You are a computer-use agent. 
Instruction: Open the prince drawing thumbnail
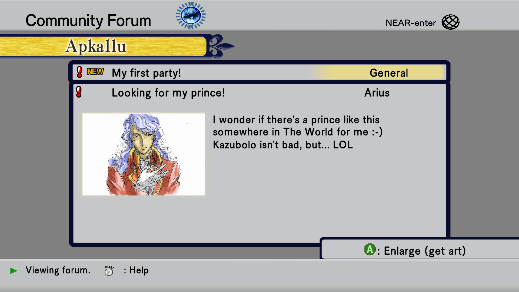click(144, 154)
